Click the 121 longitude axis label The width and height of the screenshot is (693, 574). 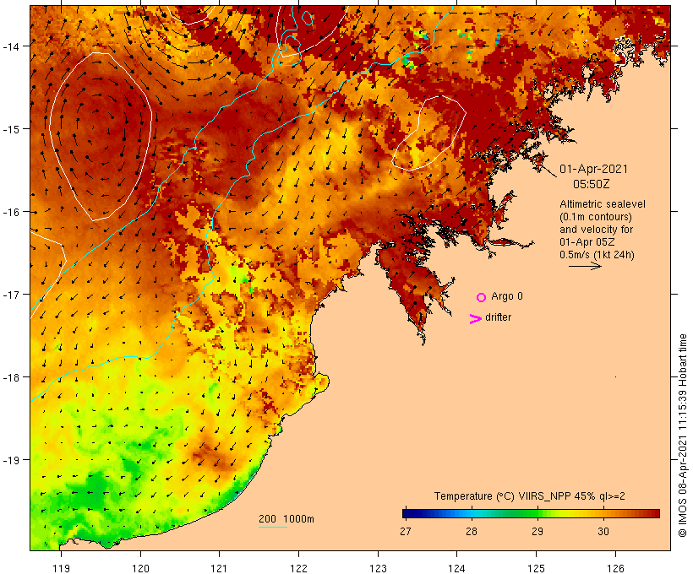click(219, 568)
